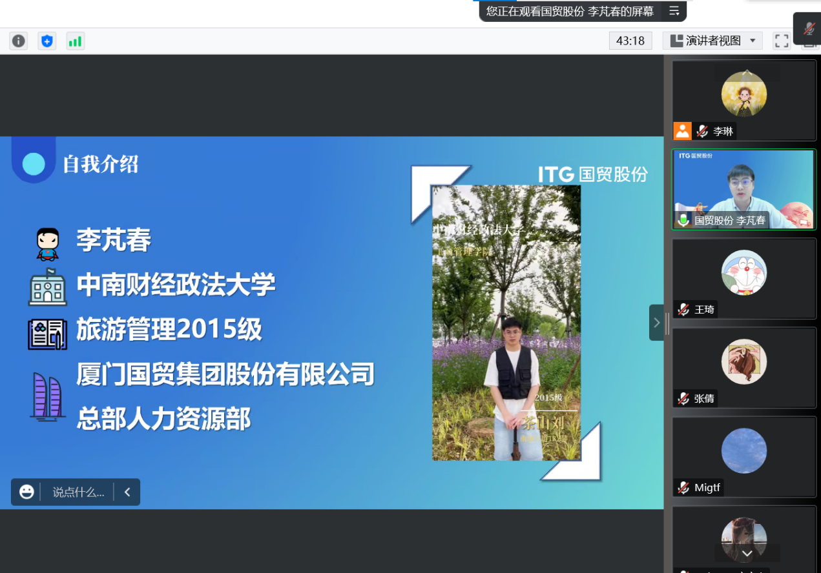The height and width of the screenshot is (573, 821).
Task: Select 李琳's avatar tile
Action: [x=744, y=101]
